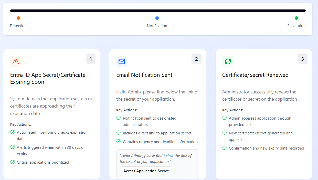Click step number 1 badge
Screen dimensions: 318x180
tap(91, 59)
